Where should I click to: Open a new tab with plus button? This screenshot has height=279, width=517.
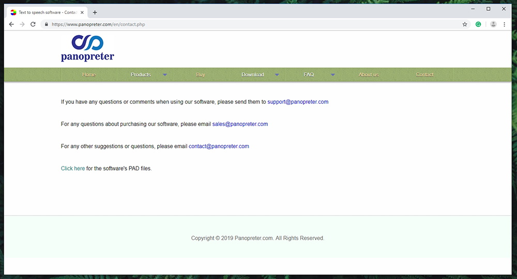click(x=95, y=12)
